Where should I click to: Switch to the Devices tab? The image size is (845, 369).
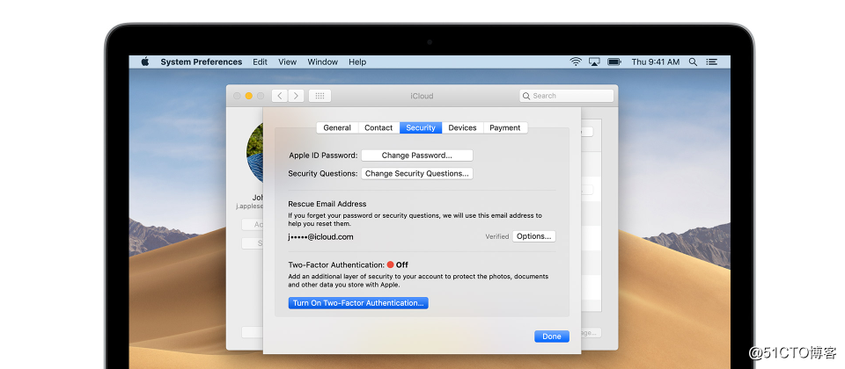click(462, 127)
